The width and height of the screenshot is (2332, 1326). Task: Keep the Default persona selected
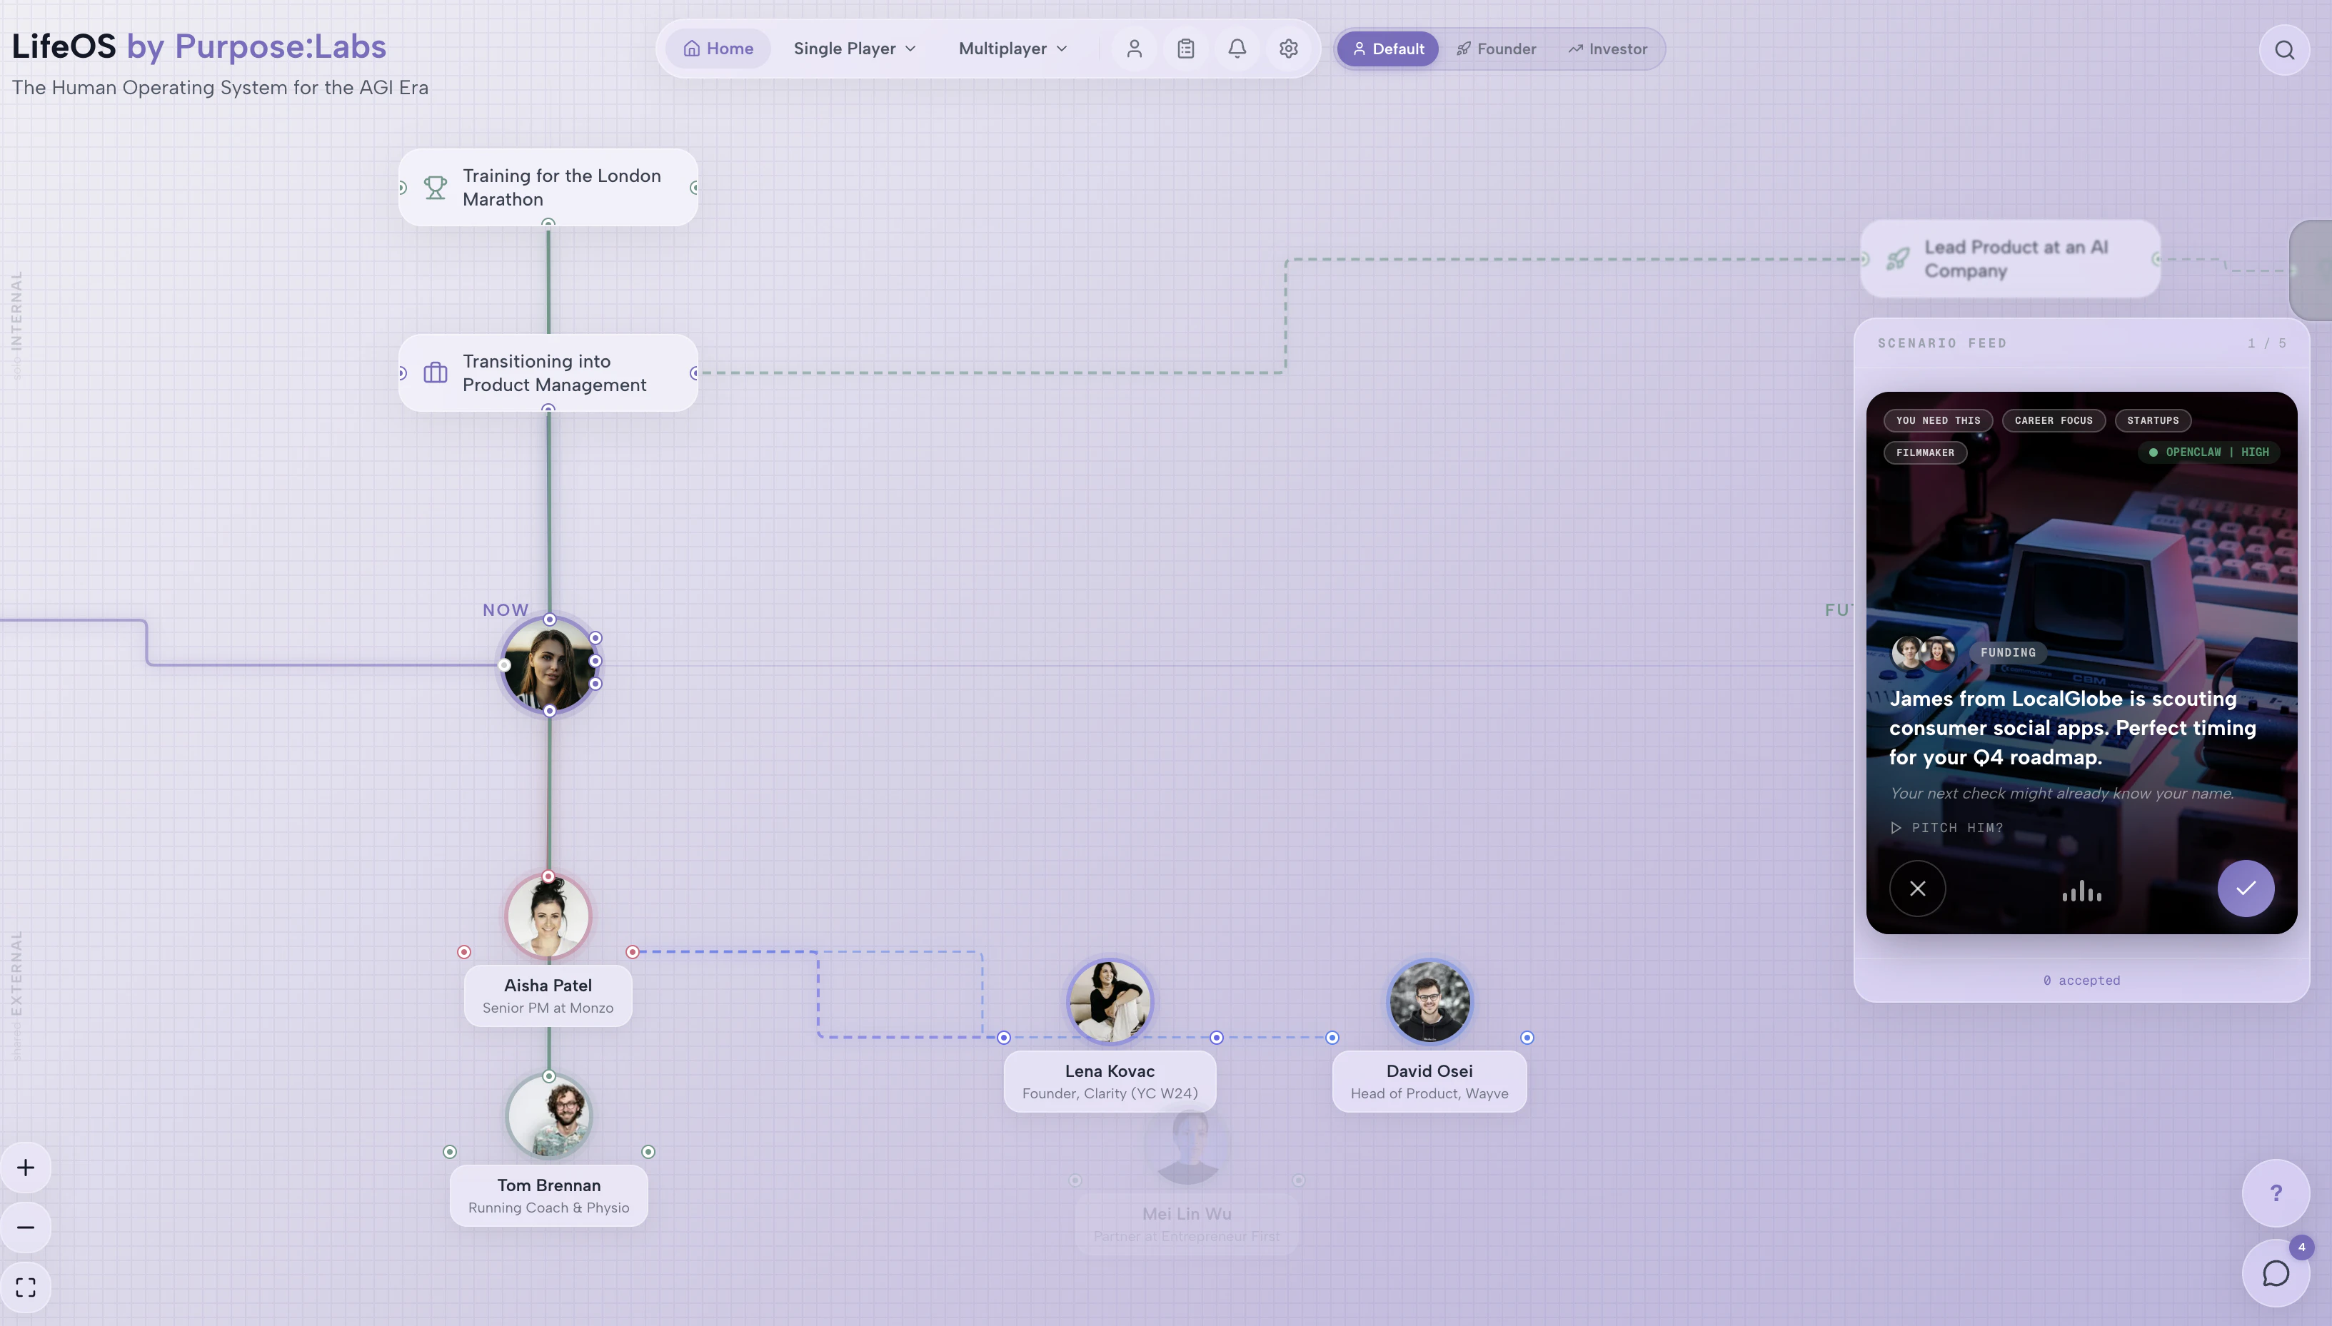click(1387, 49)
